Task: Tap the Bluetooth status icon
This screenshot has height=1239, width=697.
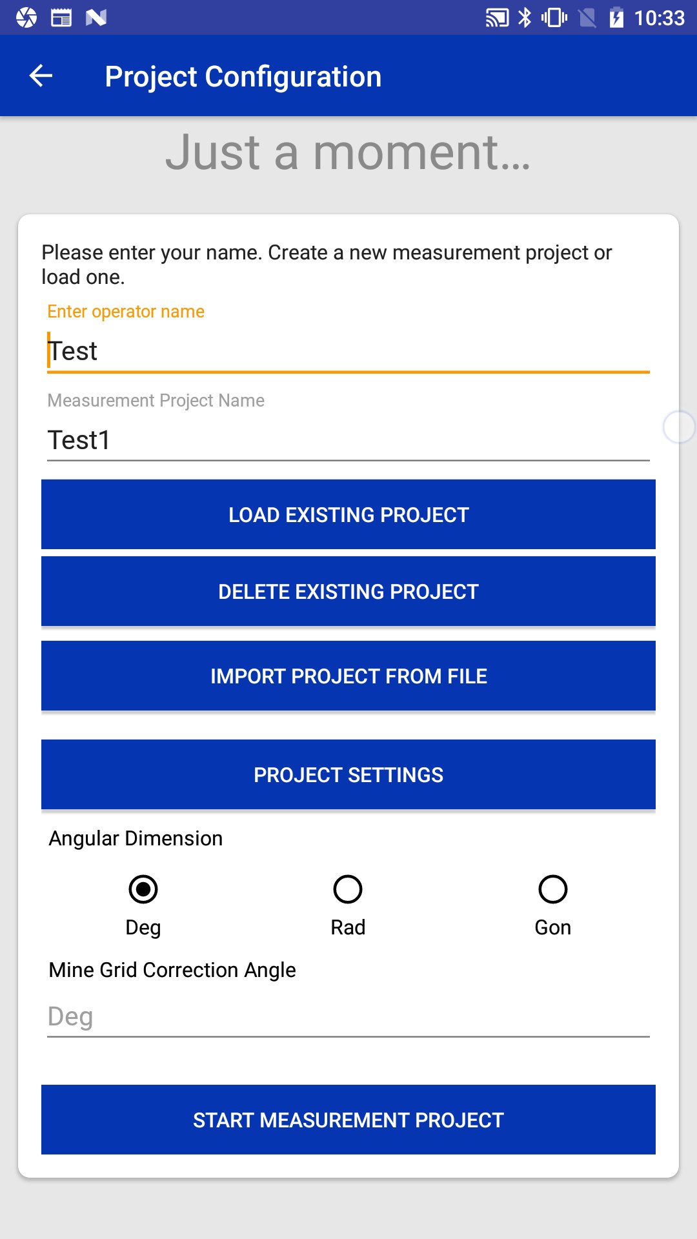Action: pos(525,17)
